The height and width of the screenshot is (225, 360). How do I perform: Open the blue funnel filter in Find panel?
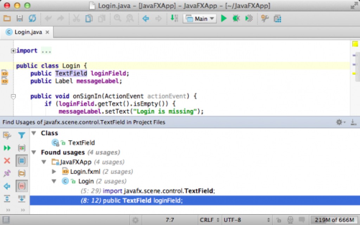(x=22, y=135)
